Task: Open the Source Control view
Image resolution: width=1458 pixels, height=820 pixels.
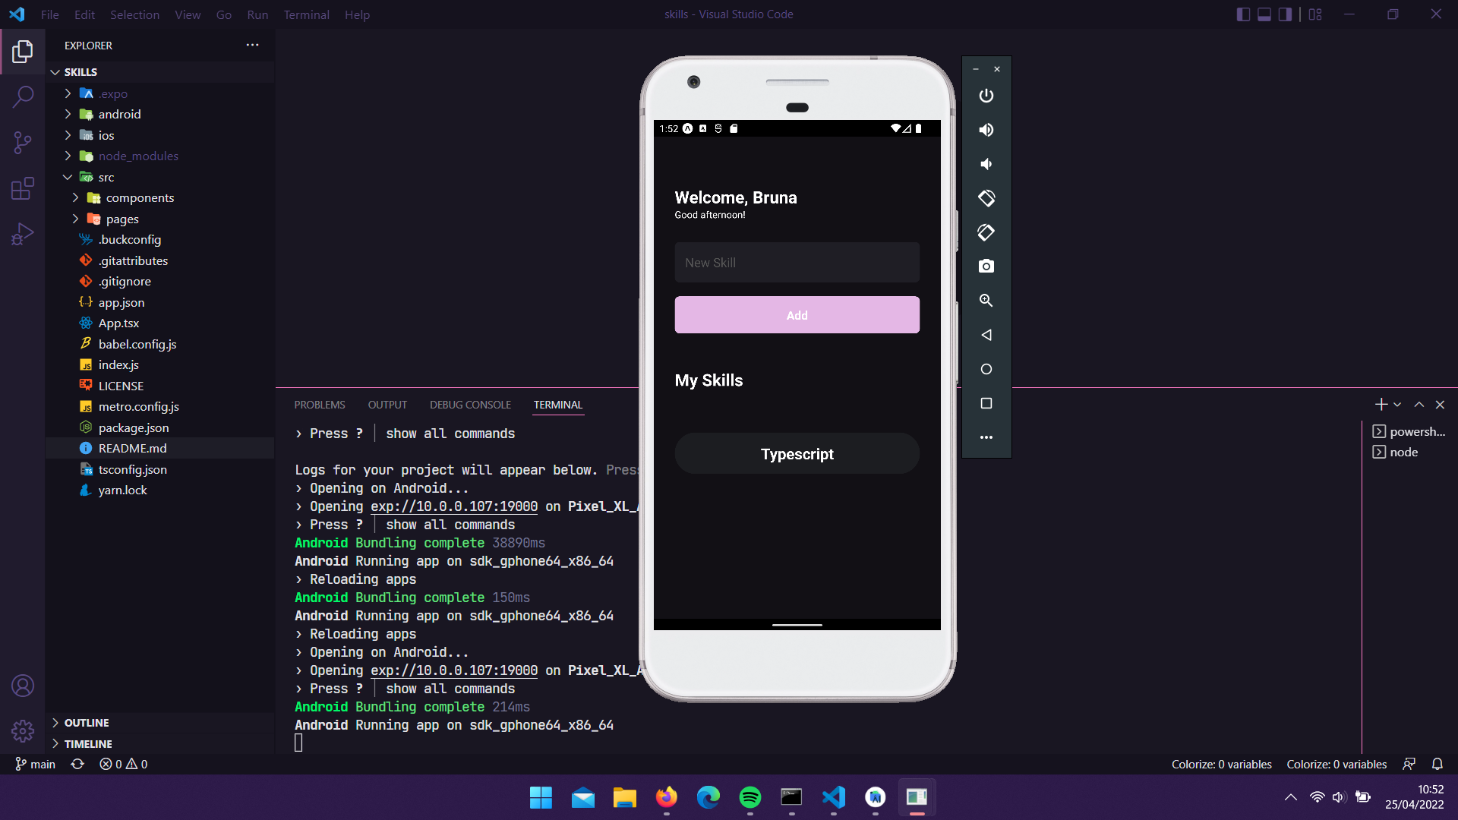Action: 23,143
